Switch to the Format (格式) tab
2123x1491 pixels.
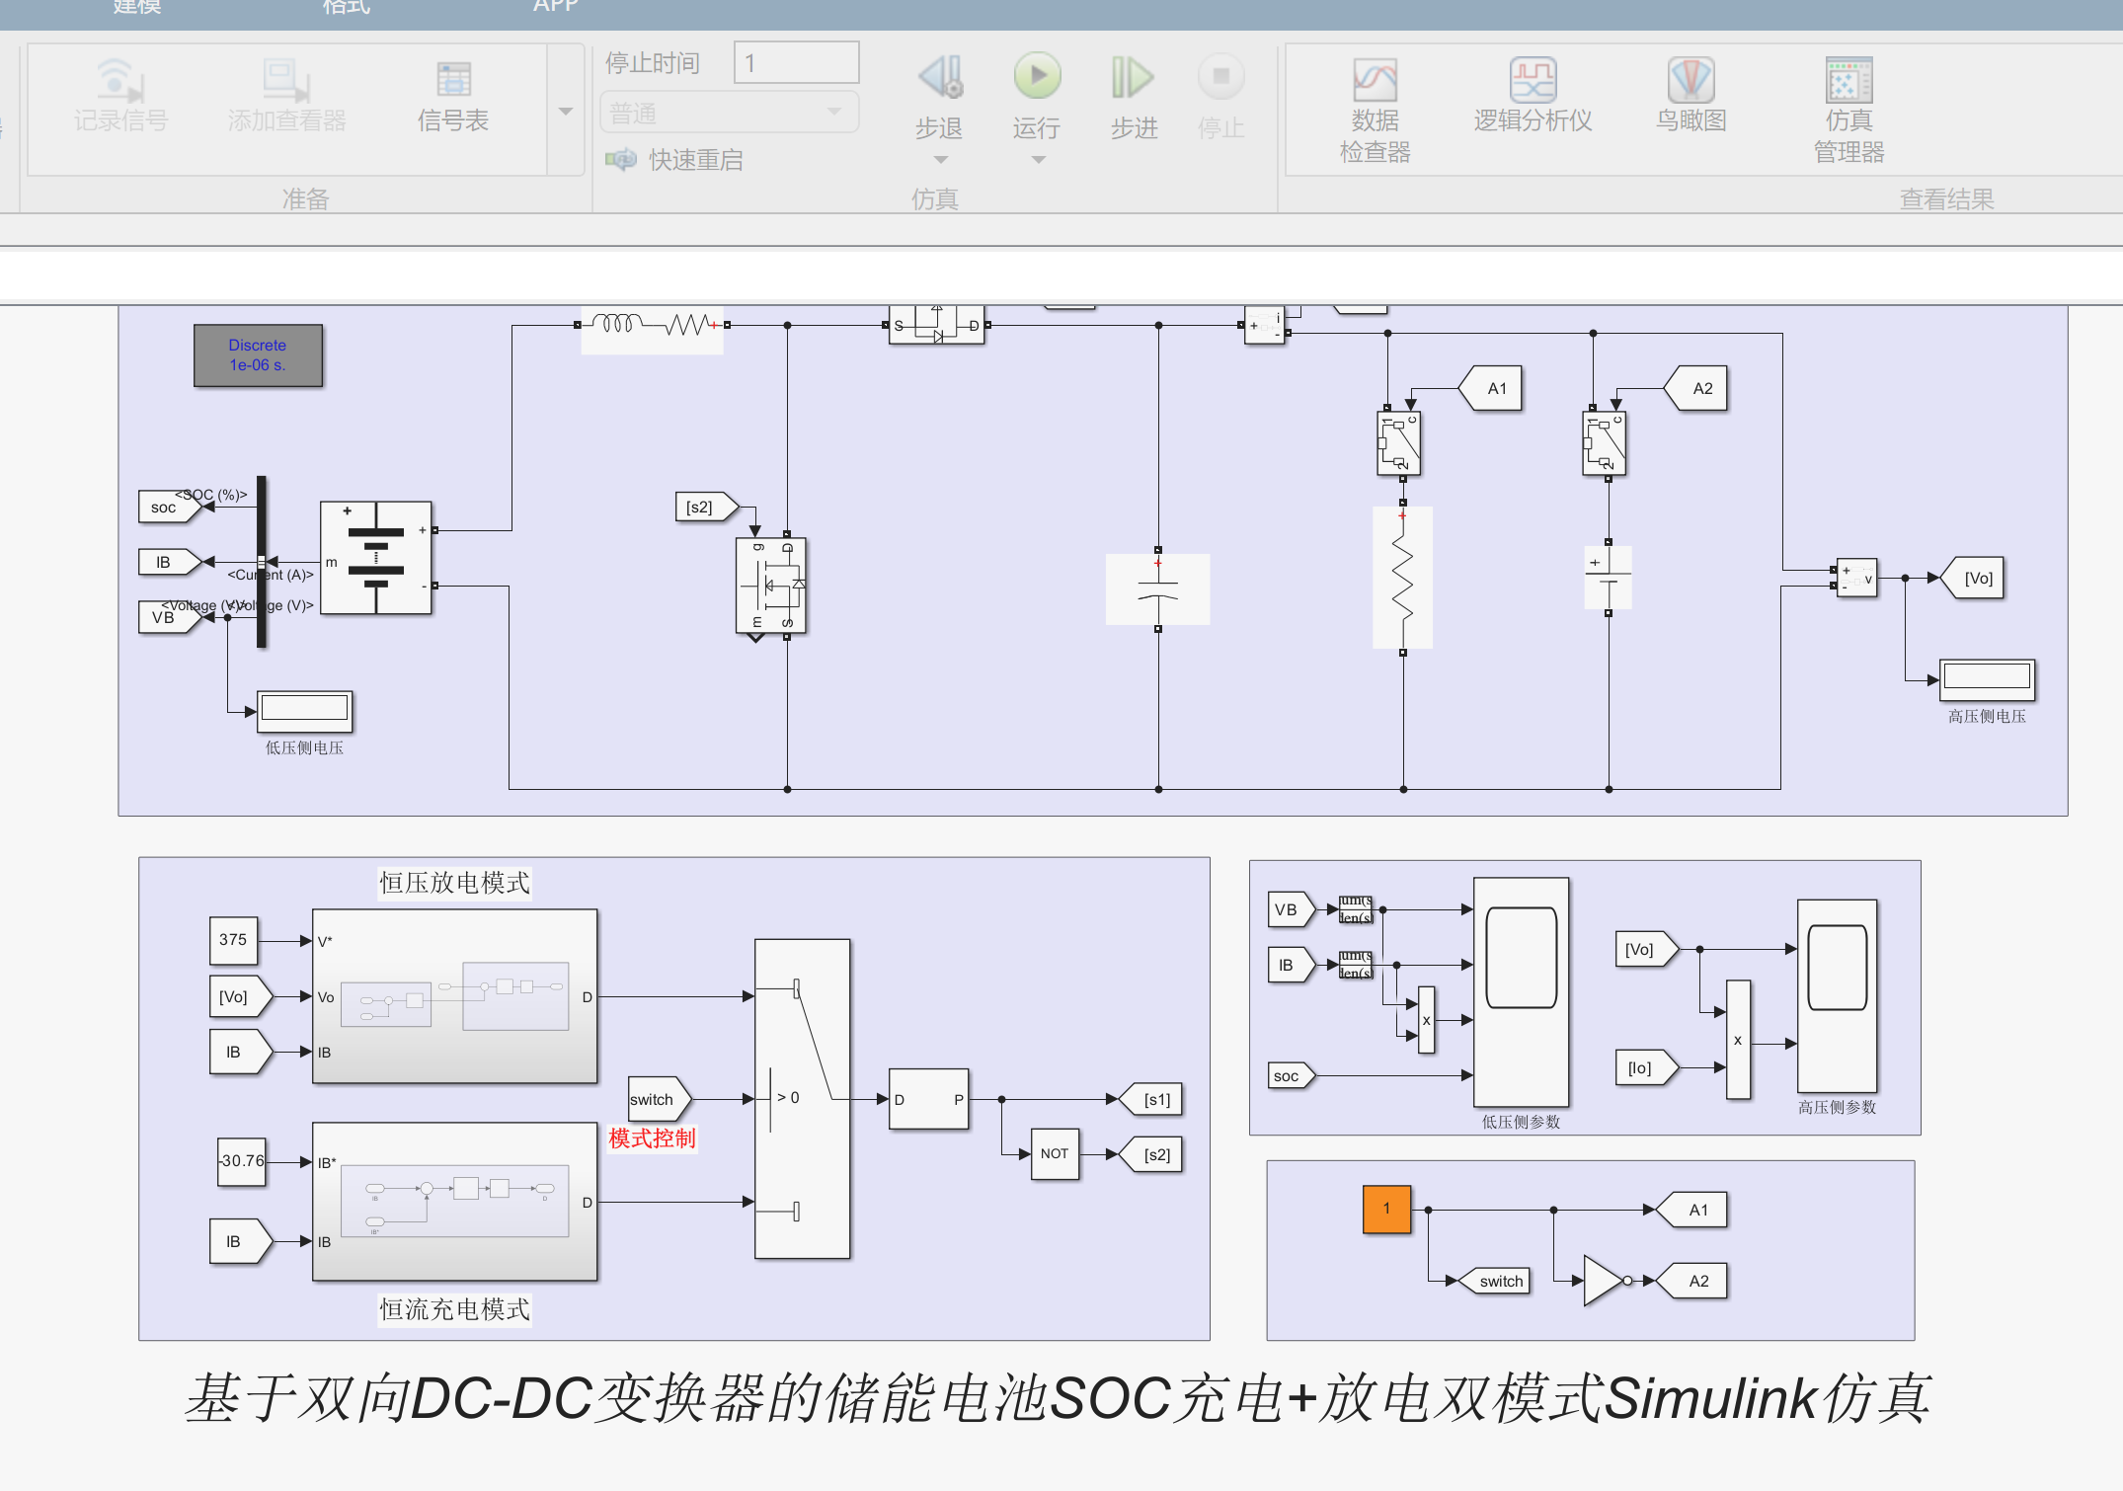(346, 6)
